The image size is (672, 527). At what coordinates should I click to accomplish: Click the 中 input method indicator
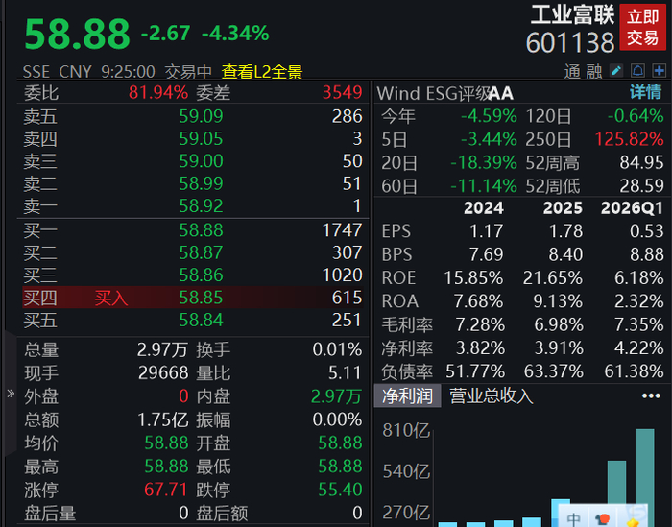point(573,519)
